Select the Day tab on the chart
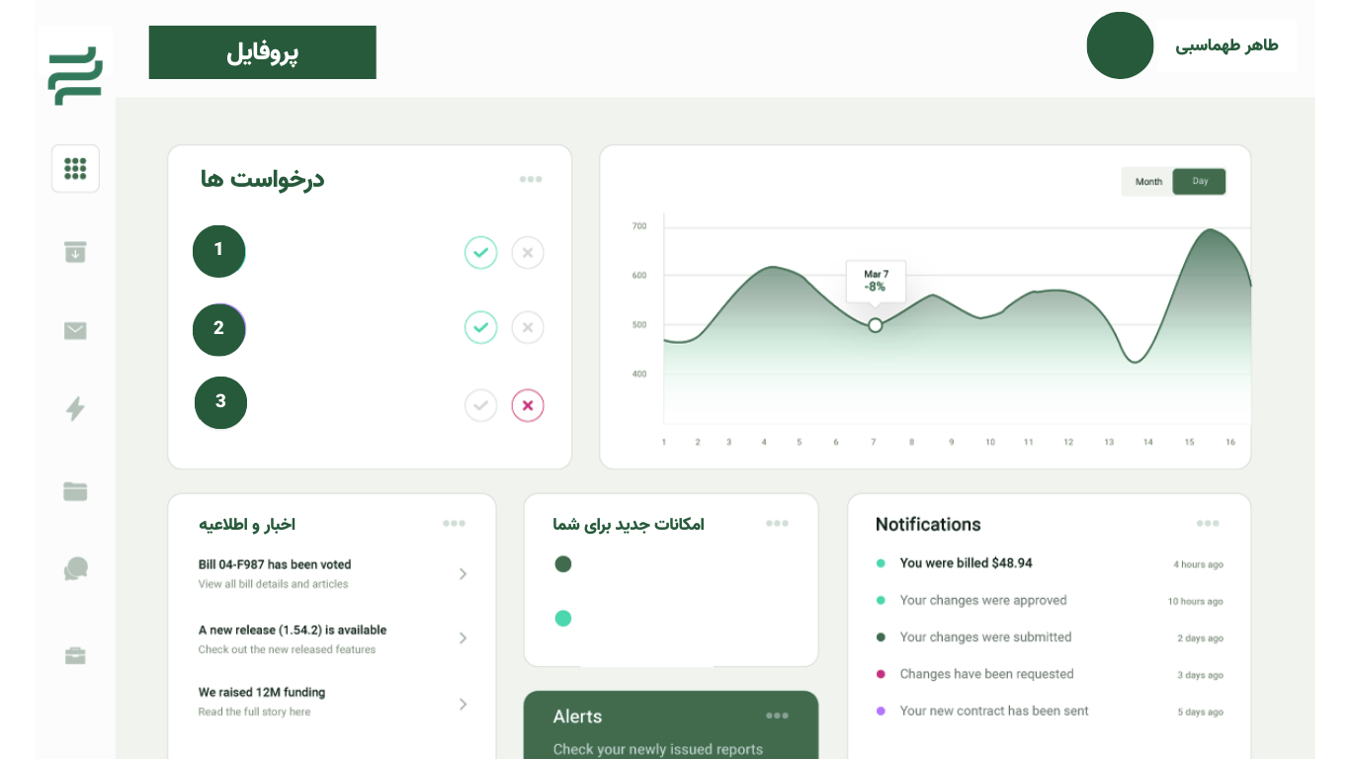This screenshot has height=759, width=1350. point(1199,182)
